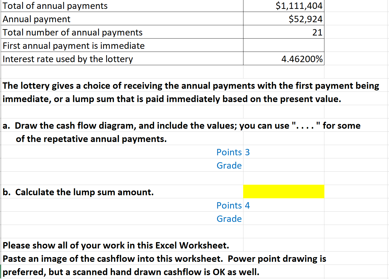Select the yellow highlighted answer cell
This screenshot has height=279, width=389.
tap(283, 191)
